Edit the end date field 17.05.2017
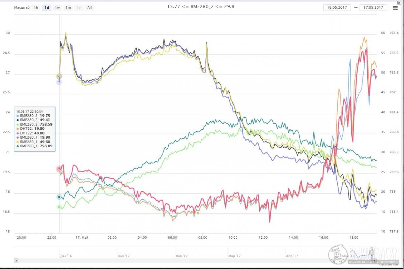Viewport: 404px width, 269px height. [373, 7]
